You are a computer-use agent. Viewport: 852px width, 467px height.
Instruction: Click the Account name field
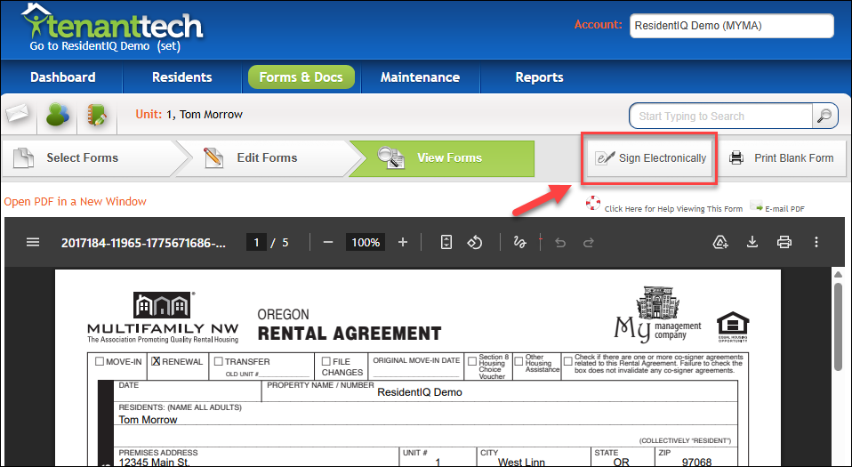point(731,26)
